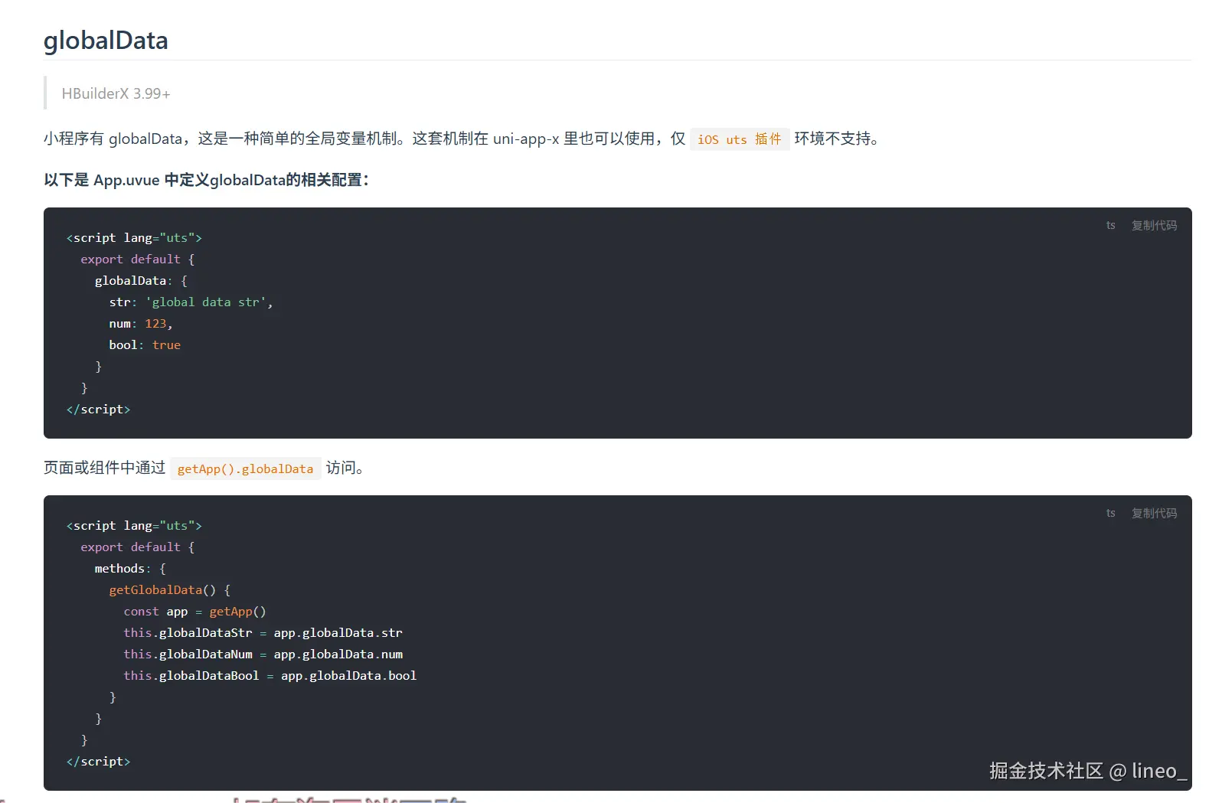This screenshot has height=803, width=1209.
Task: Copy code of the App.uvue globalData block
Action: tap(1154, 225)
